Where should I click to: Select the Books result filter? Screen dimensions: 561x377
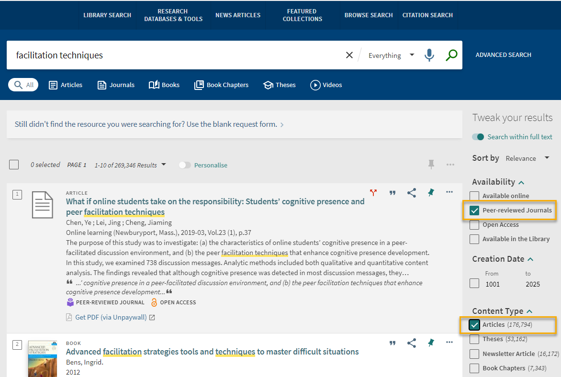pyautogui.click(x=164, y=85)
